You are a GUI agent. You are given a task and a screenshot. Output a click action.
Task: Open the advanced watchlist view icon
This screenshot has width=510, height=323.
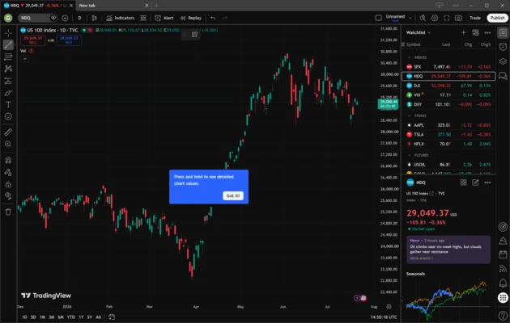[x=475, y=32]
